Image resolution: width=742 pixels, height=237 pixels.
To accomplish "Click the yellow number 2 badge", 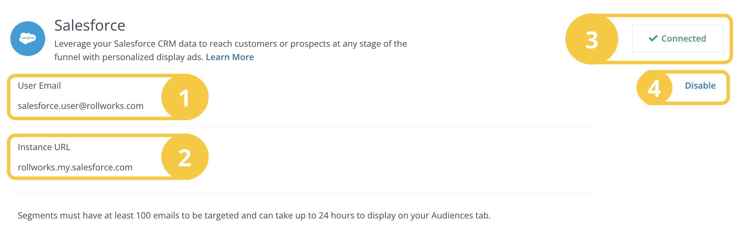I will tap(185, 157).
